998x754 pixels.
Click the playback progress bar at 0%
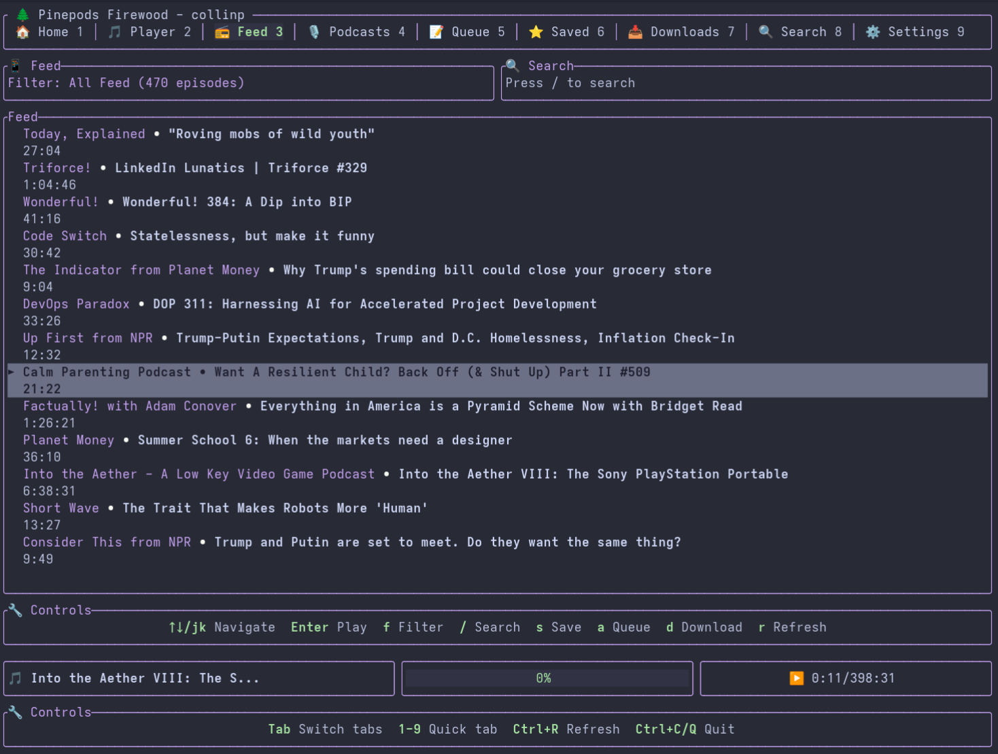pyautogui.click(x=547, y=678)
